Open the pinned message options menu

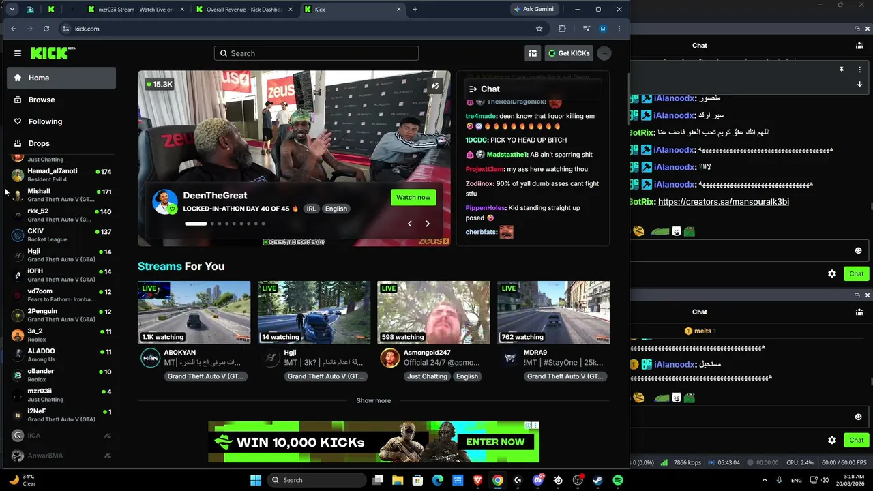860,70
